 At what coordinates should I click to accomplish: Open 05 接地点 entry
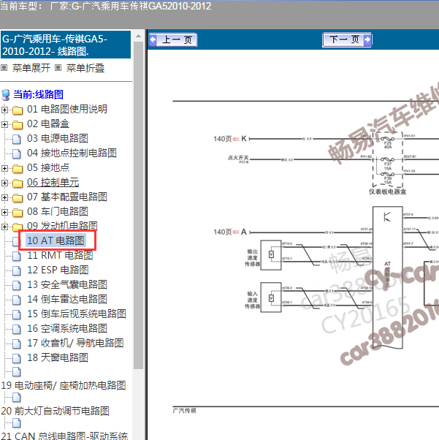[x=48, y=167]
